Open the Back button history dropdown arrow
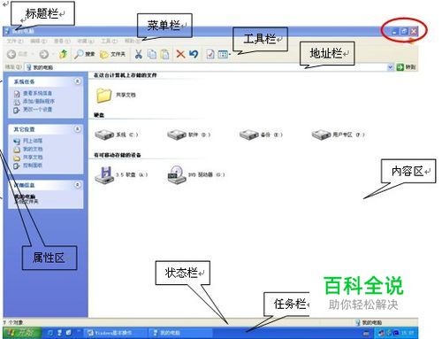 click(33, 54)
